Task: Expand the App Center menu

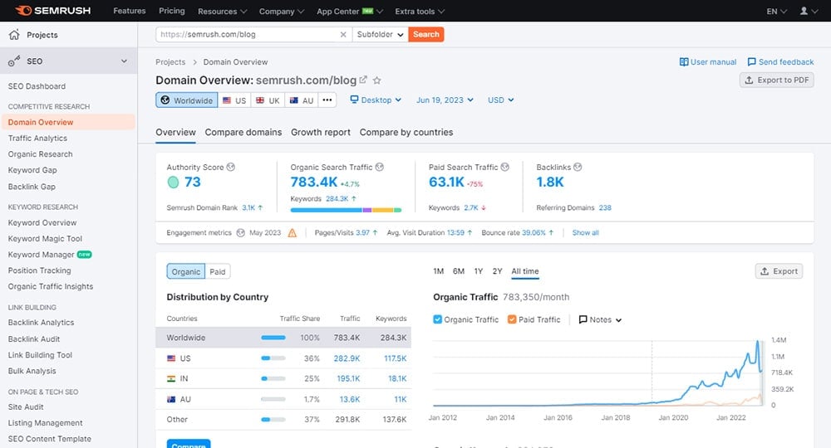Action: click(349, 11)
